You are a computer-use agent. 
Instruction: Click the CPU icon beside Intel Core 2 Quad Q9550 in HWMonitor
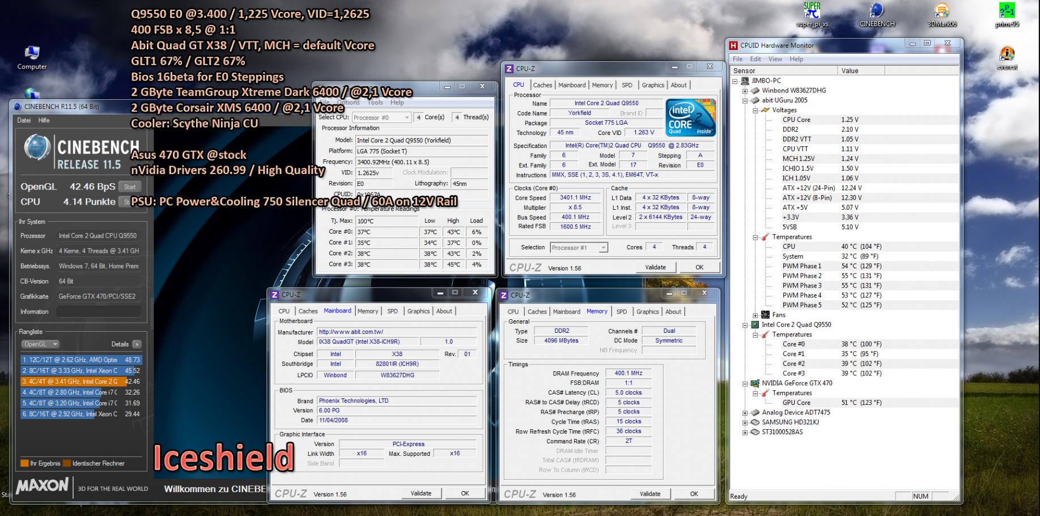coord(755,325)
